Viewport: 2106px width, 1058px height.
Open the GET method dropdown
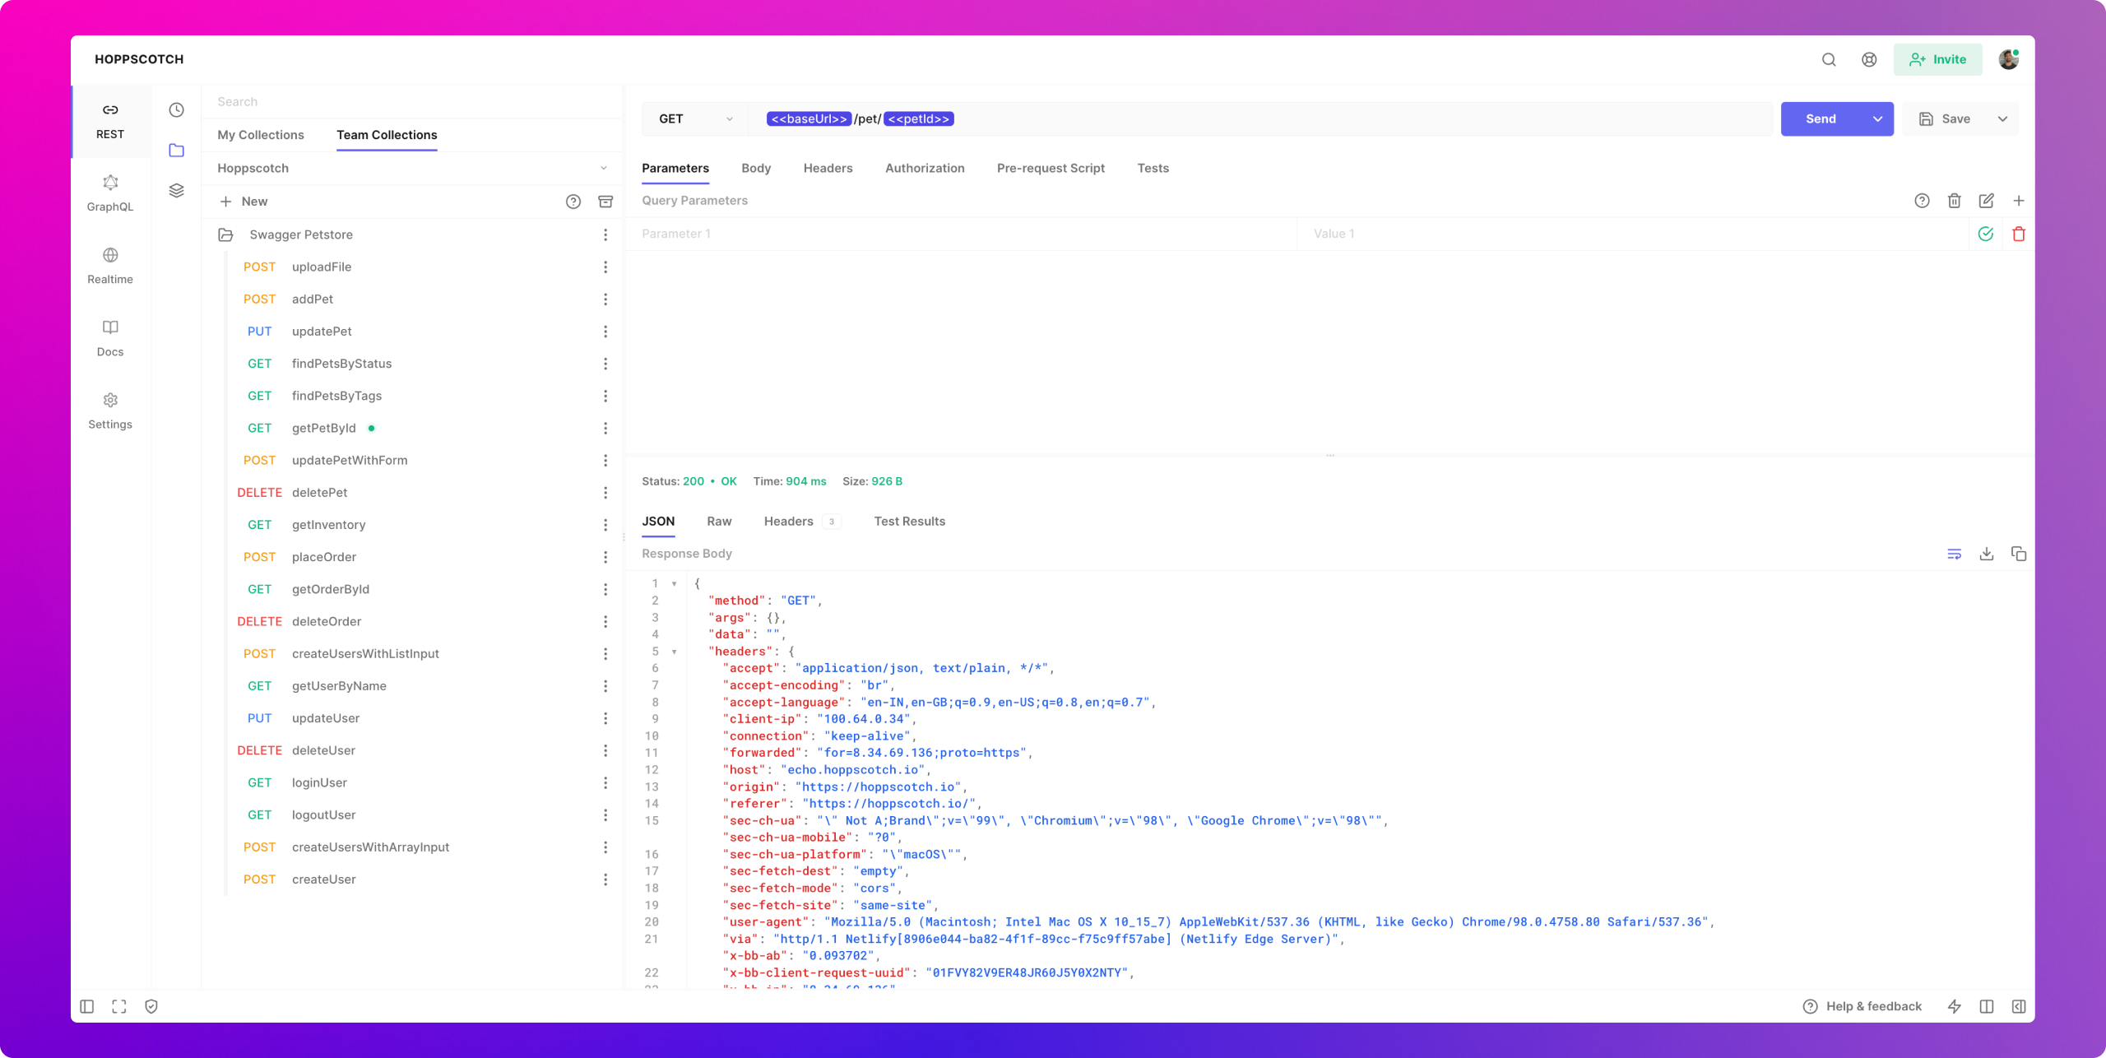click(695, 119)
